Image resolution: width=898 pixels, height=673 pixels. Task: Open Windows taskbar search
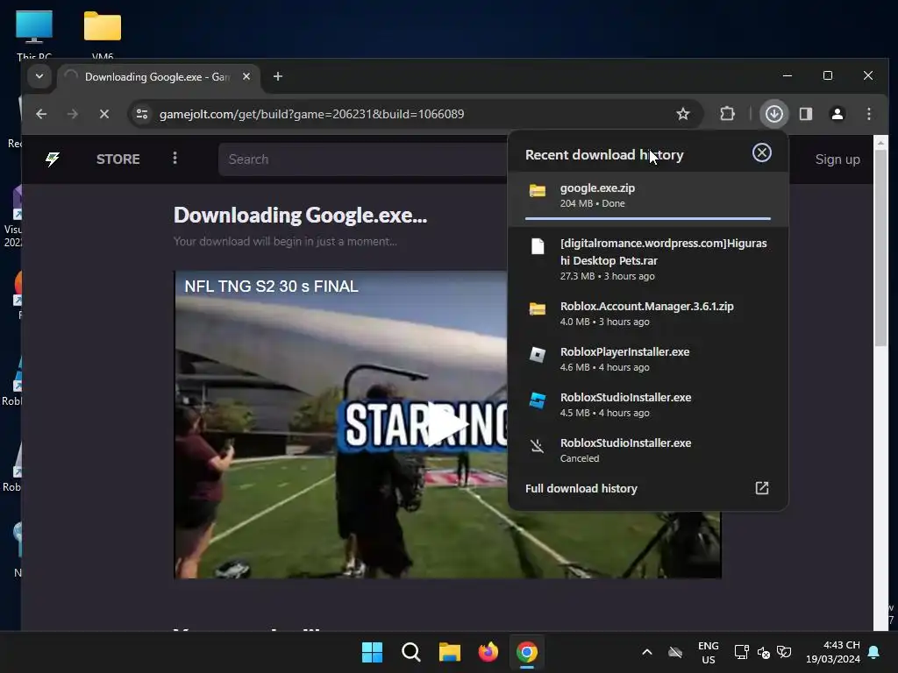pos(410,652)
